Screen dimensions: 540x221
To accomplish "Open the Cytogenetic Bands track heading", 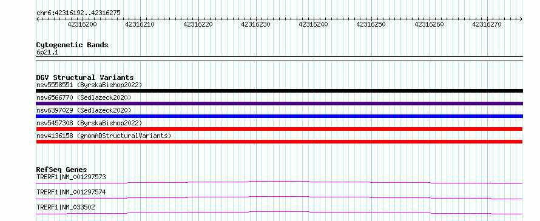I will coord(72,45).
